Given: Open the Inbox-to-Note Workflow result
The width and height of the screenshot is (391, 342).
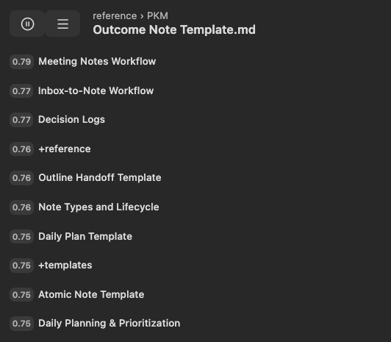Looking at the screenshot, I should [96, 90].
